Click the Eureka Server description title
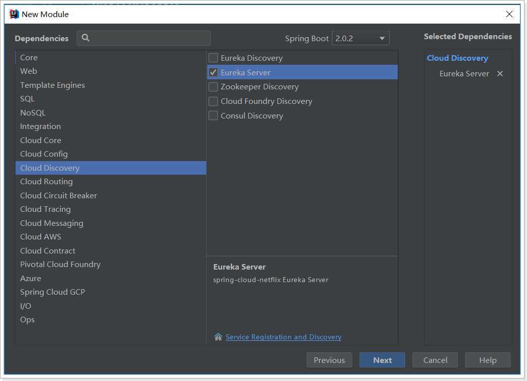The image size is (527, 381). [239, 267]
